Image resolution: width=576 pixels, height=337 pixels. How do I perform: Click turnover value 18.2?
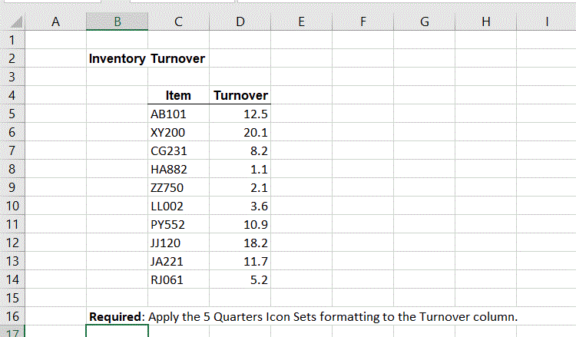240,243
